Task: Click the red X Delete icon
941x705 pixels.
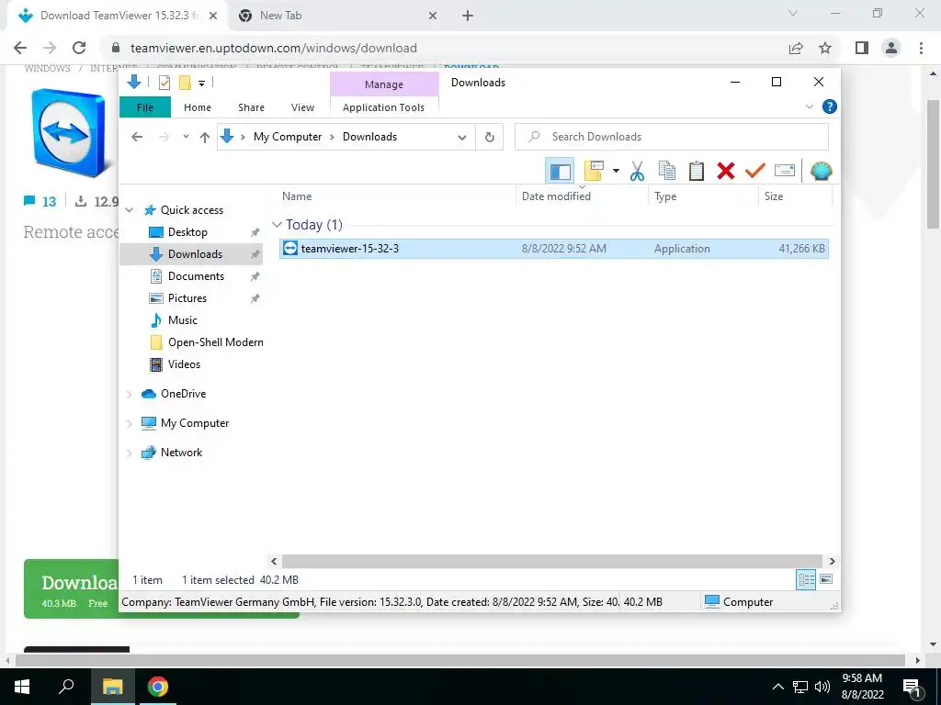Action: pos(726,171)
